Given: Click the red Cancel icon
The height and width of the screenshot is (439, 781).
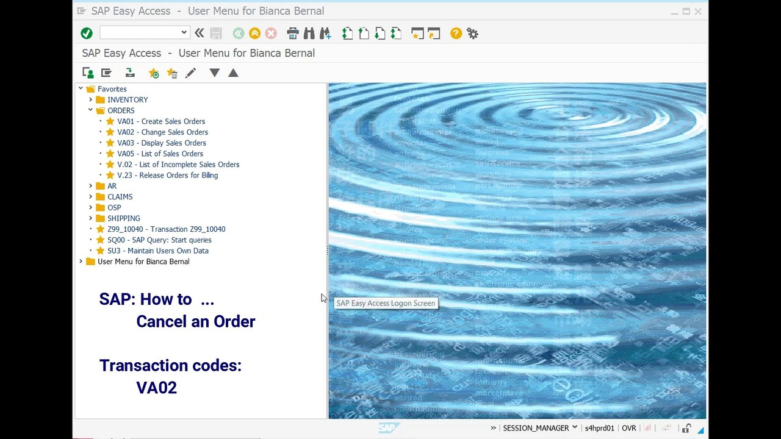Looking at the screenshot, I should tap(271, 34).
